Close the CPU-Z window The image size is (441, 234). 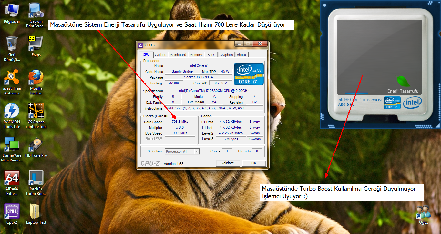260,44
